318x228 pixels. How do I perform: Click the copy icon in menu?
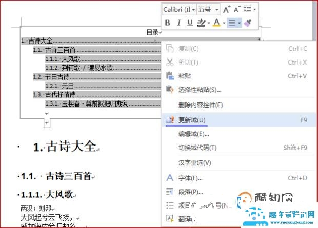[170, 49]
